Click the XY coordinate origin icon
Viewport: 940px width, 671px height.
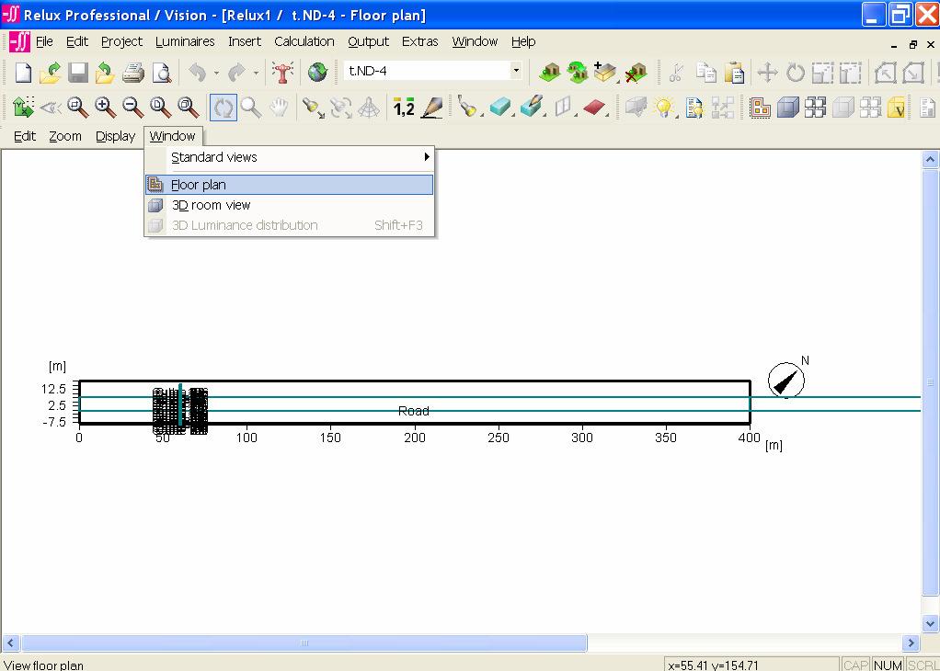(23, 108)
